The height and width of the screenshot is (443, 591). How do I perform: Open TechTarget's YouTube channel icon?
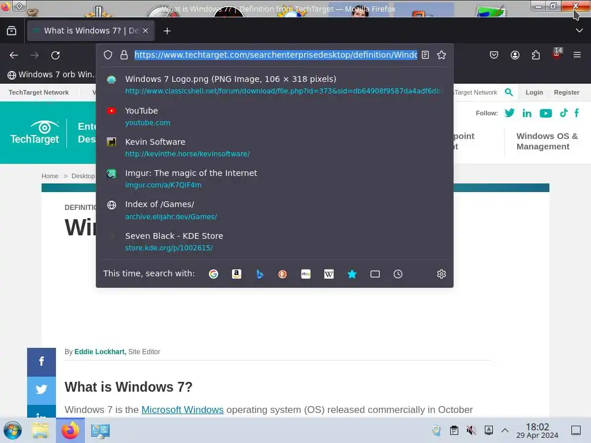coord(545,113)
